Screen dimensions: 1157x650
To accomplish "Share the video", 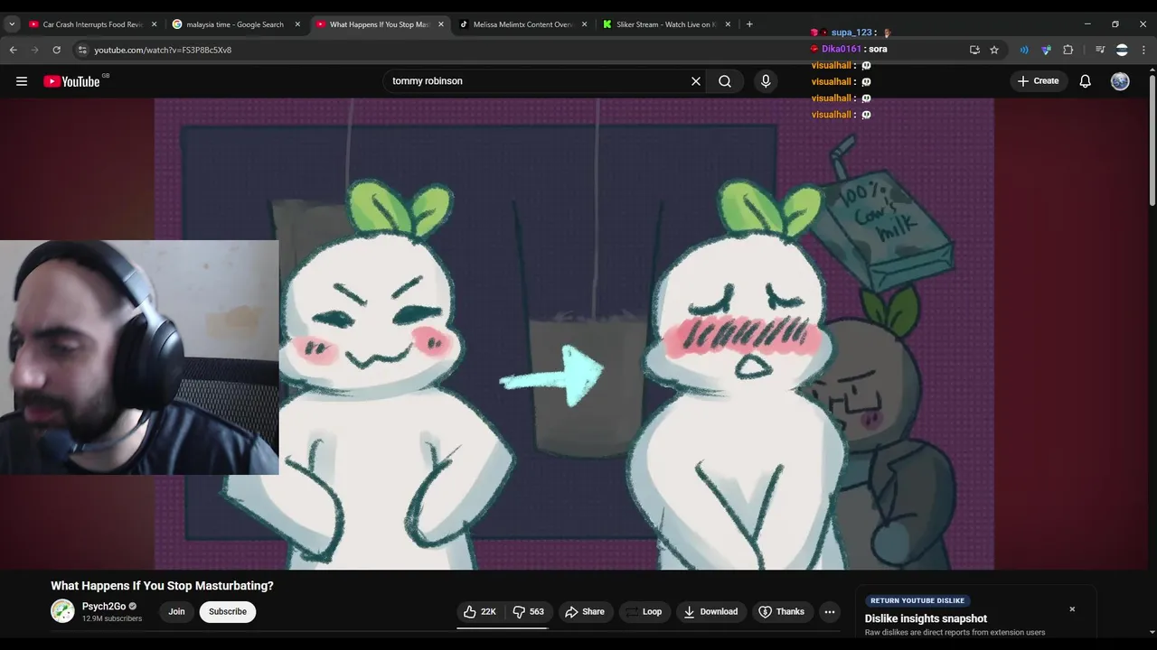I will pyautogui.click(x=585, y=612).
